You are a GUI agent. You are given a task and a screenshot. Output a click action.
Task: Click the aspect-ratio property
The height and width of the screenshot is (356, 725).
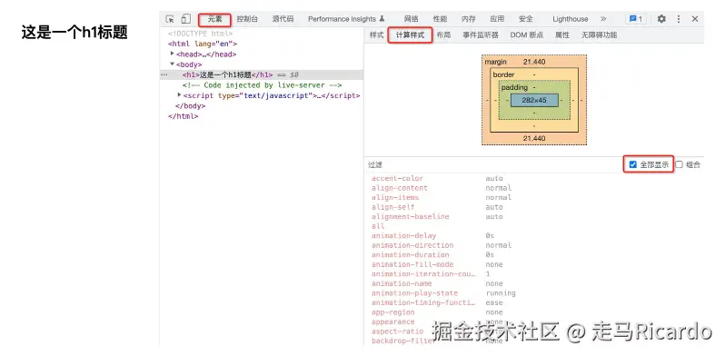397,331
